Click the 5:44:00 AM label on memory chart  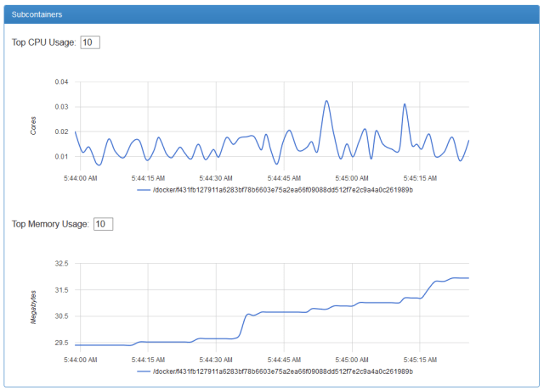pos(81,360)
